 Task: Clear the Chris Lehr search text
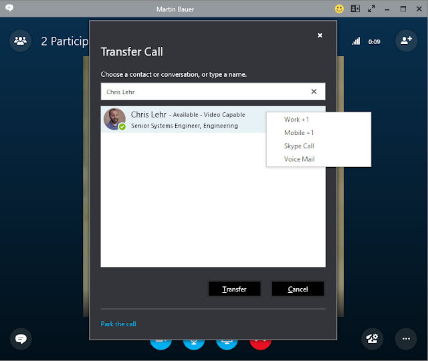(x=314, y=92)
